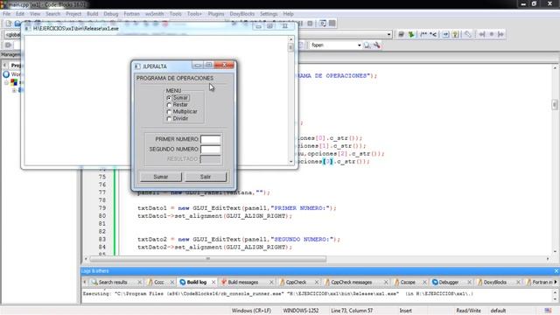560x315 pixels.
Task: Select the Multiplicar radio option
Action: pos(182,111)
